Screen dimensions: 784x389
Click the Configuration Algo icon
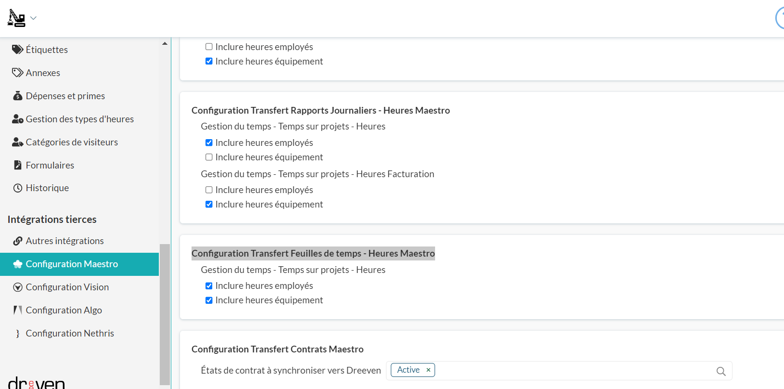[x=18, y=310]
